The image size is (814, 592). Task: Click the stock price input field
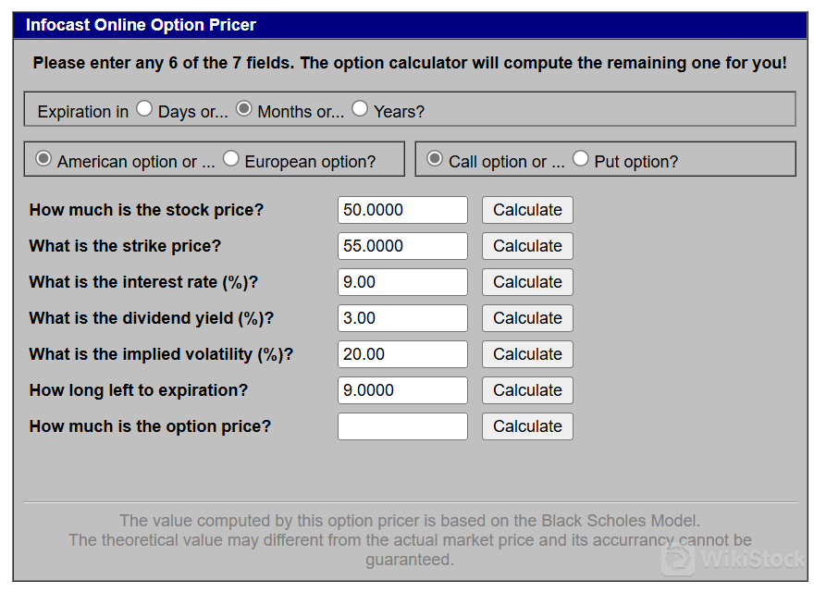coord(402,210)
